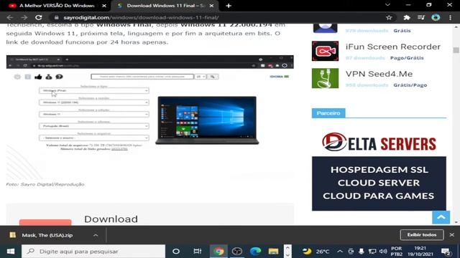Launch Microsoft Edge from taskbar
This screenshot has width=460, height=258.
(255, 252)
